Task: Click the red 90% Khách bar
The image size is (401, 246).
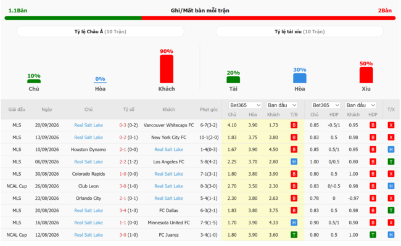Action: point(167,69)
